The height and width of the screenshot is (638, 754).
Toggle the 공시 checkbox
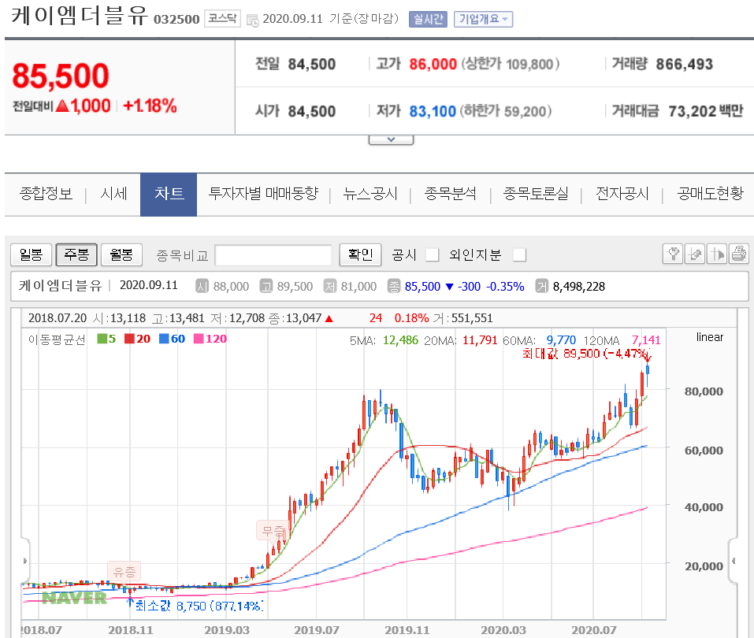433,255
